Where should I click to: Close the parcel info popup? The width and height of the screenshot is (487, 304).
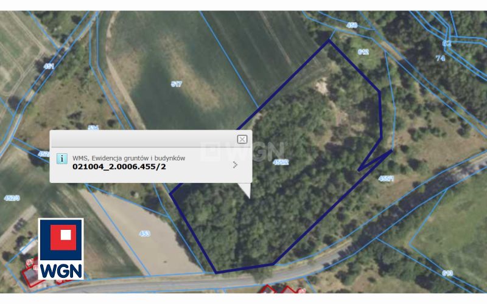coord(242,139)
